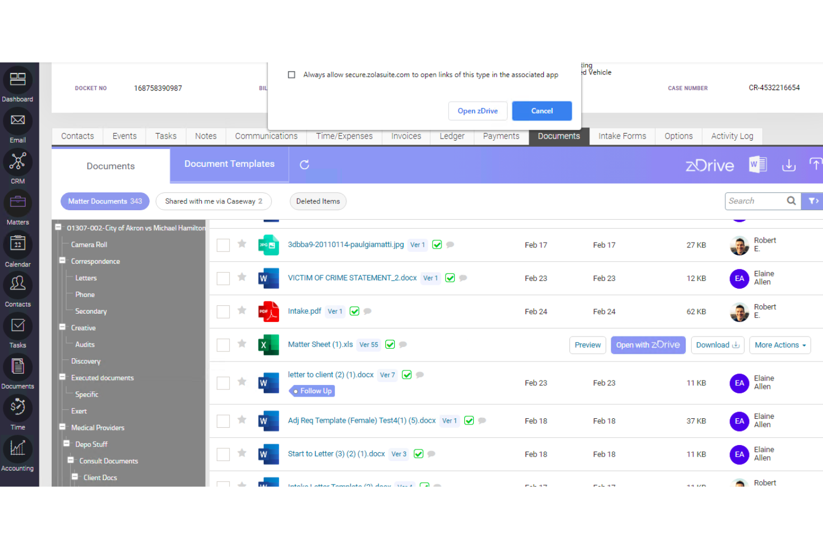Image resolution: width=823 pixels, height=549 pixels.
Task: Refresh documents using the circular arrow icon
Action: click(x=304, y=165)
